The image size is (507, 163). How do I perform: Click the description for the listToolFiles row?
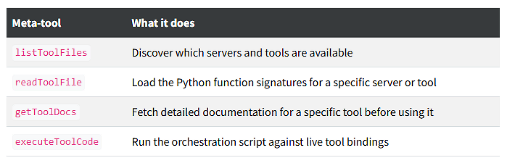tap(242, 53)
